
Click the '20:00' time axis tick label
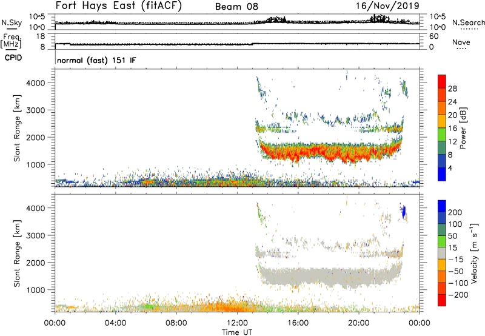coord(359,323)
